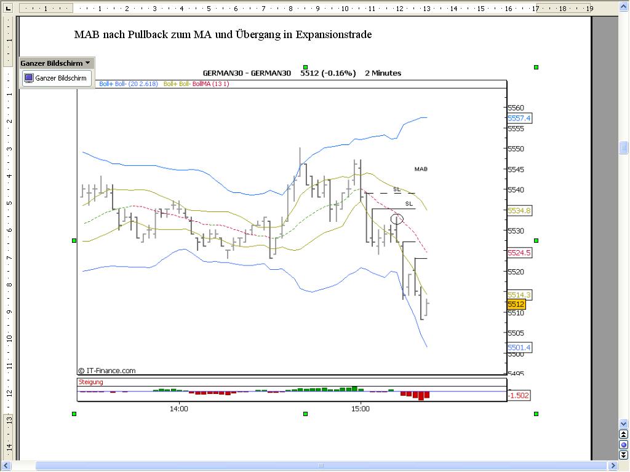
Task: Select the bottom-center green image handle
Action: pyautogui.click(x=305, y=414)
